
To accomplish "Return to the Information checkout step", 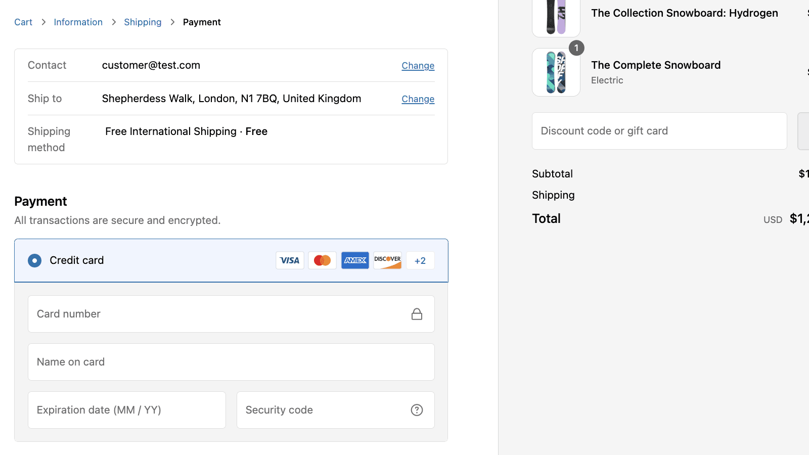I will [78, 22].
